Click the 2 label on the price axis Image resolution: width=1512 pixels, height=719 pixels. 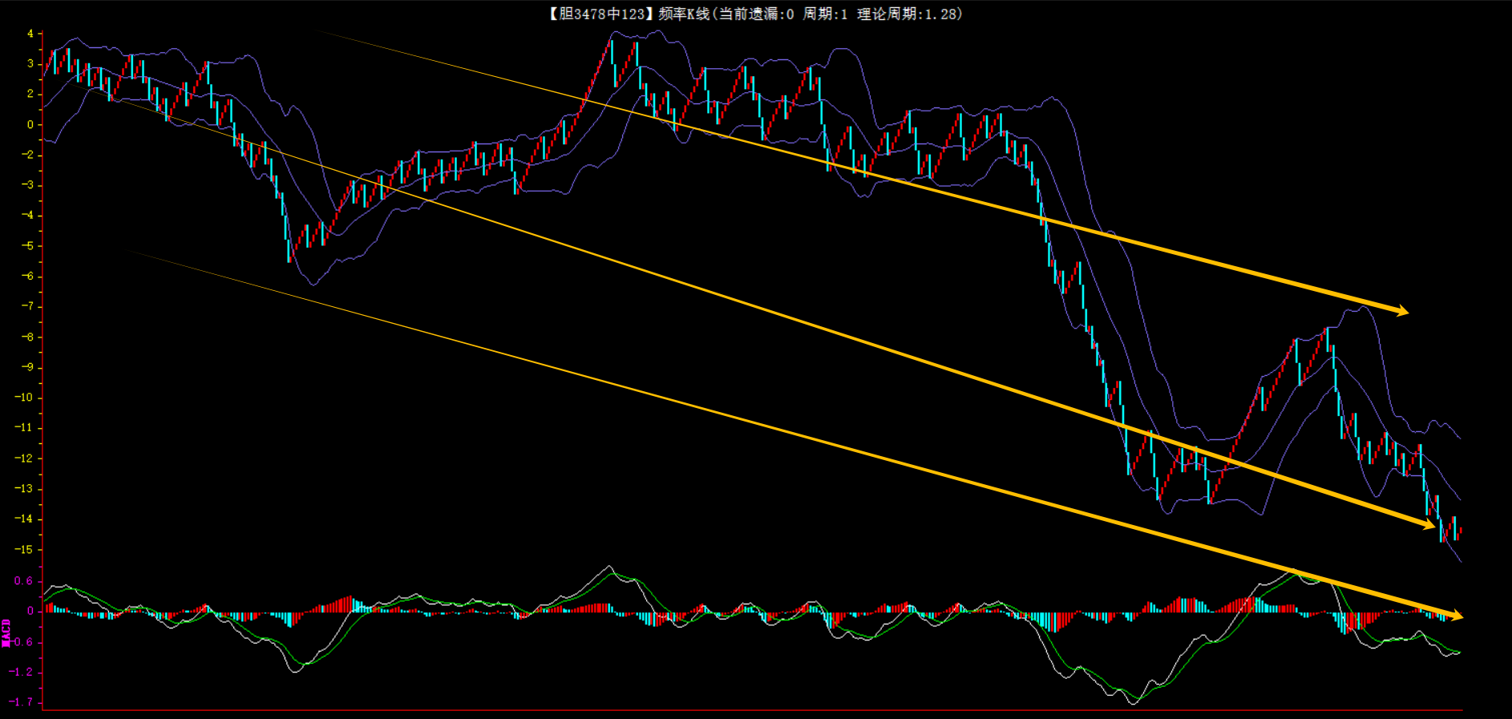pyautogui.click(x=30, y=94)
